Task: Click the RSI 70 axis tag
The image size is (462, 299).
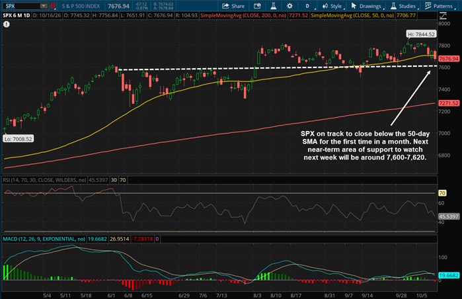Action: (442, 193)
